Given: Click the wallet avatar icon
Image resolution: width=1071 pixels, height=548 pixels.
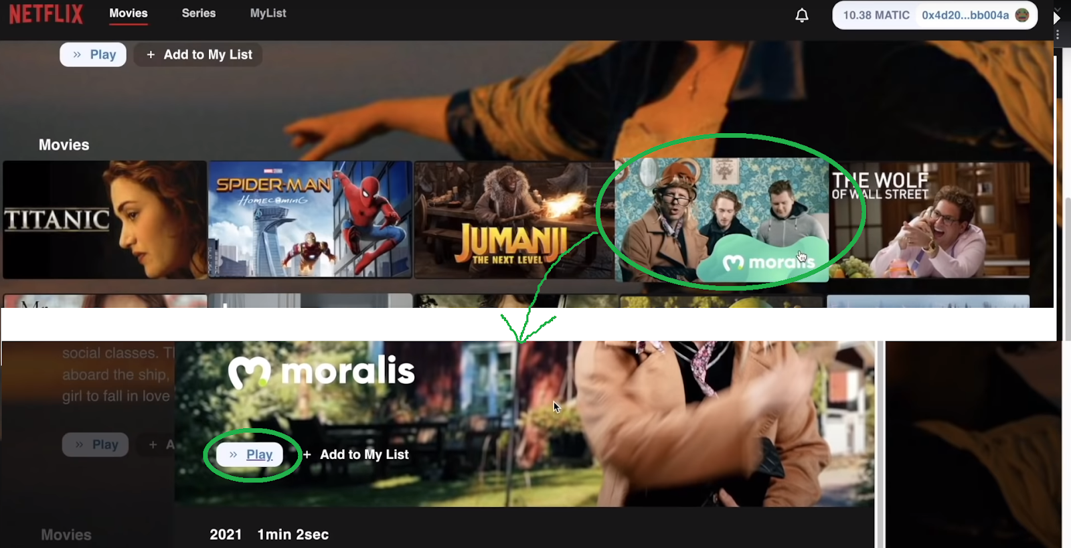Looking at the screenshot, I should coord(1022,15).
